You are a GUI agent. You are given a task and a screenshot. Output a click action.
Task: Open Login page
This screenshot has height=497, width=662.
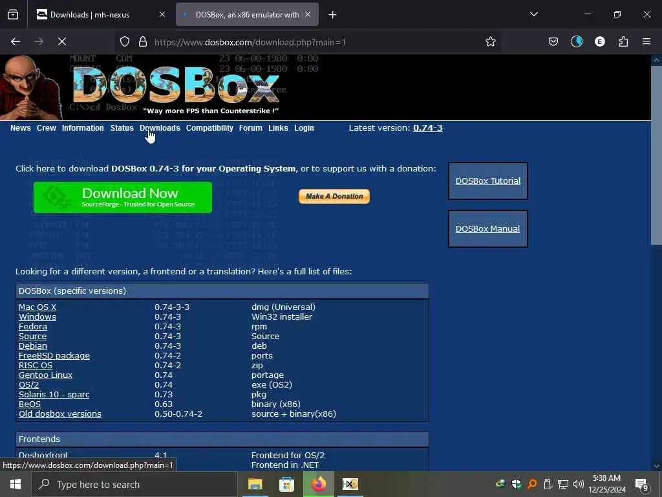(x=304, y=128)
